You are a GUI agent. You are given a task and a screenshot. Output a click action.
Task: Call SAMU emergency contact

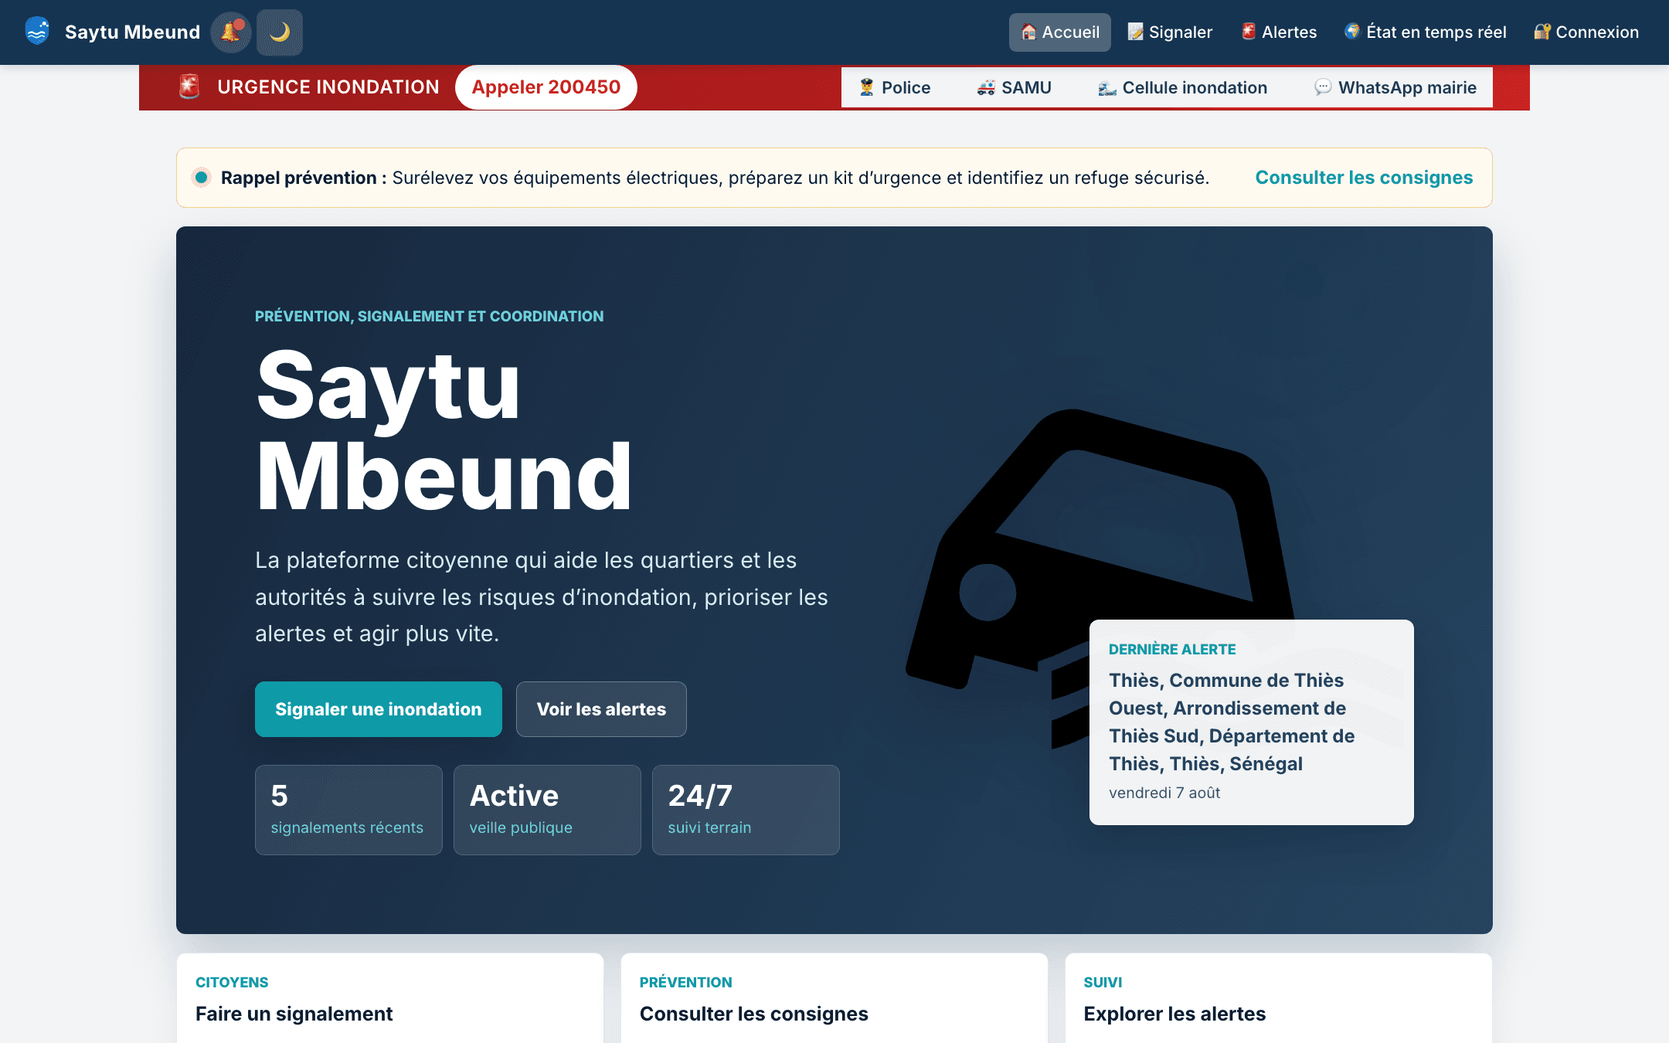pyautogui.click(x=1014, y=87)
